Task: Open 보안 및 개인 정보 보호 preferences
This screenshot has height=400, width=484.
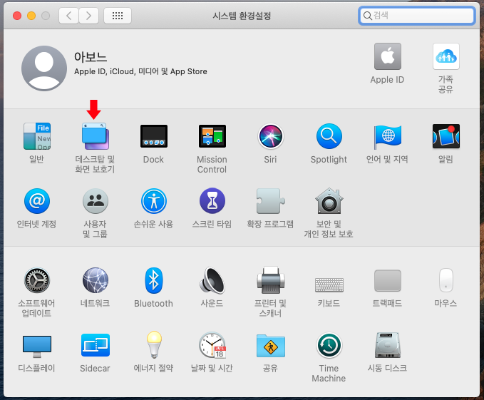Action: 329,201
